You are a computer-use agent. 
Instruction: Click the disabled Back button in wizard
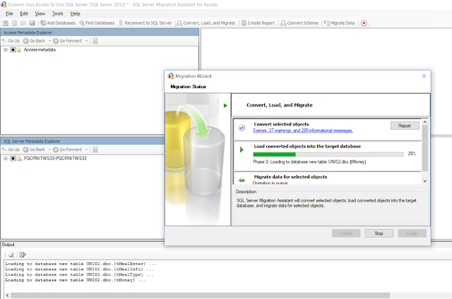[346, 233]
